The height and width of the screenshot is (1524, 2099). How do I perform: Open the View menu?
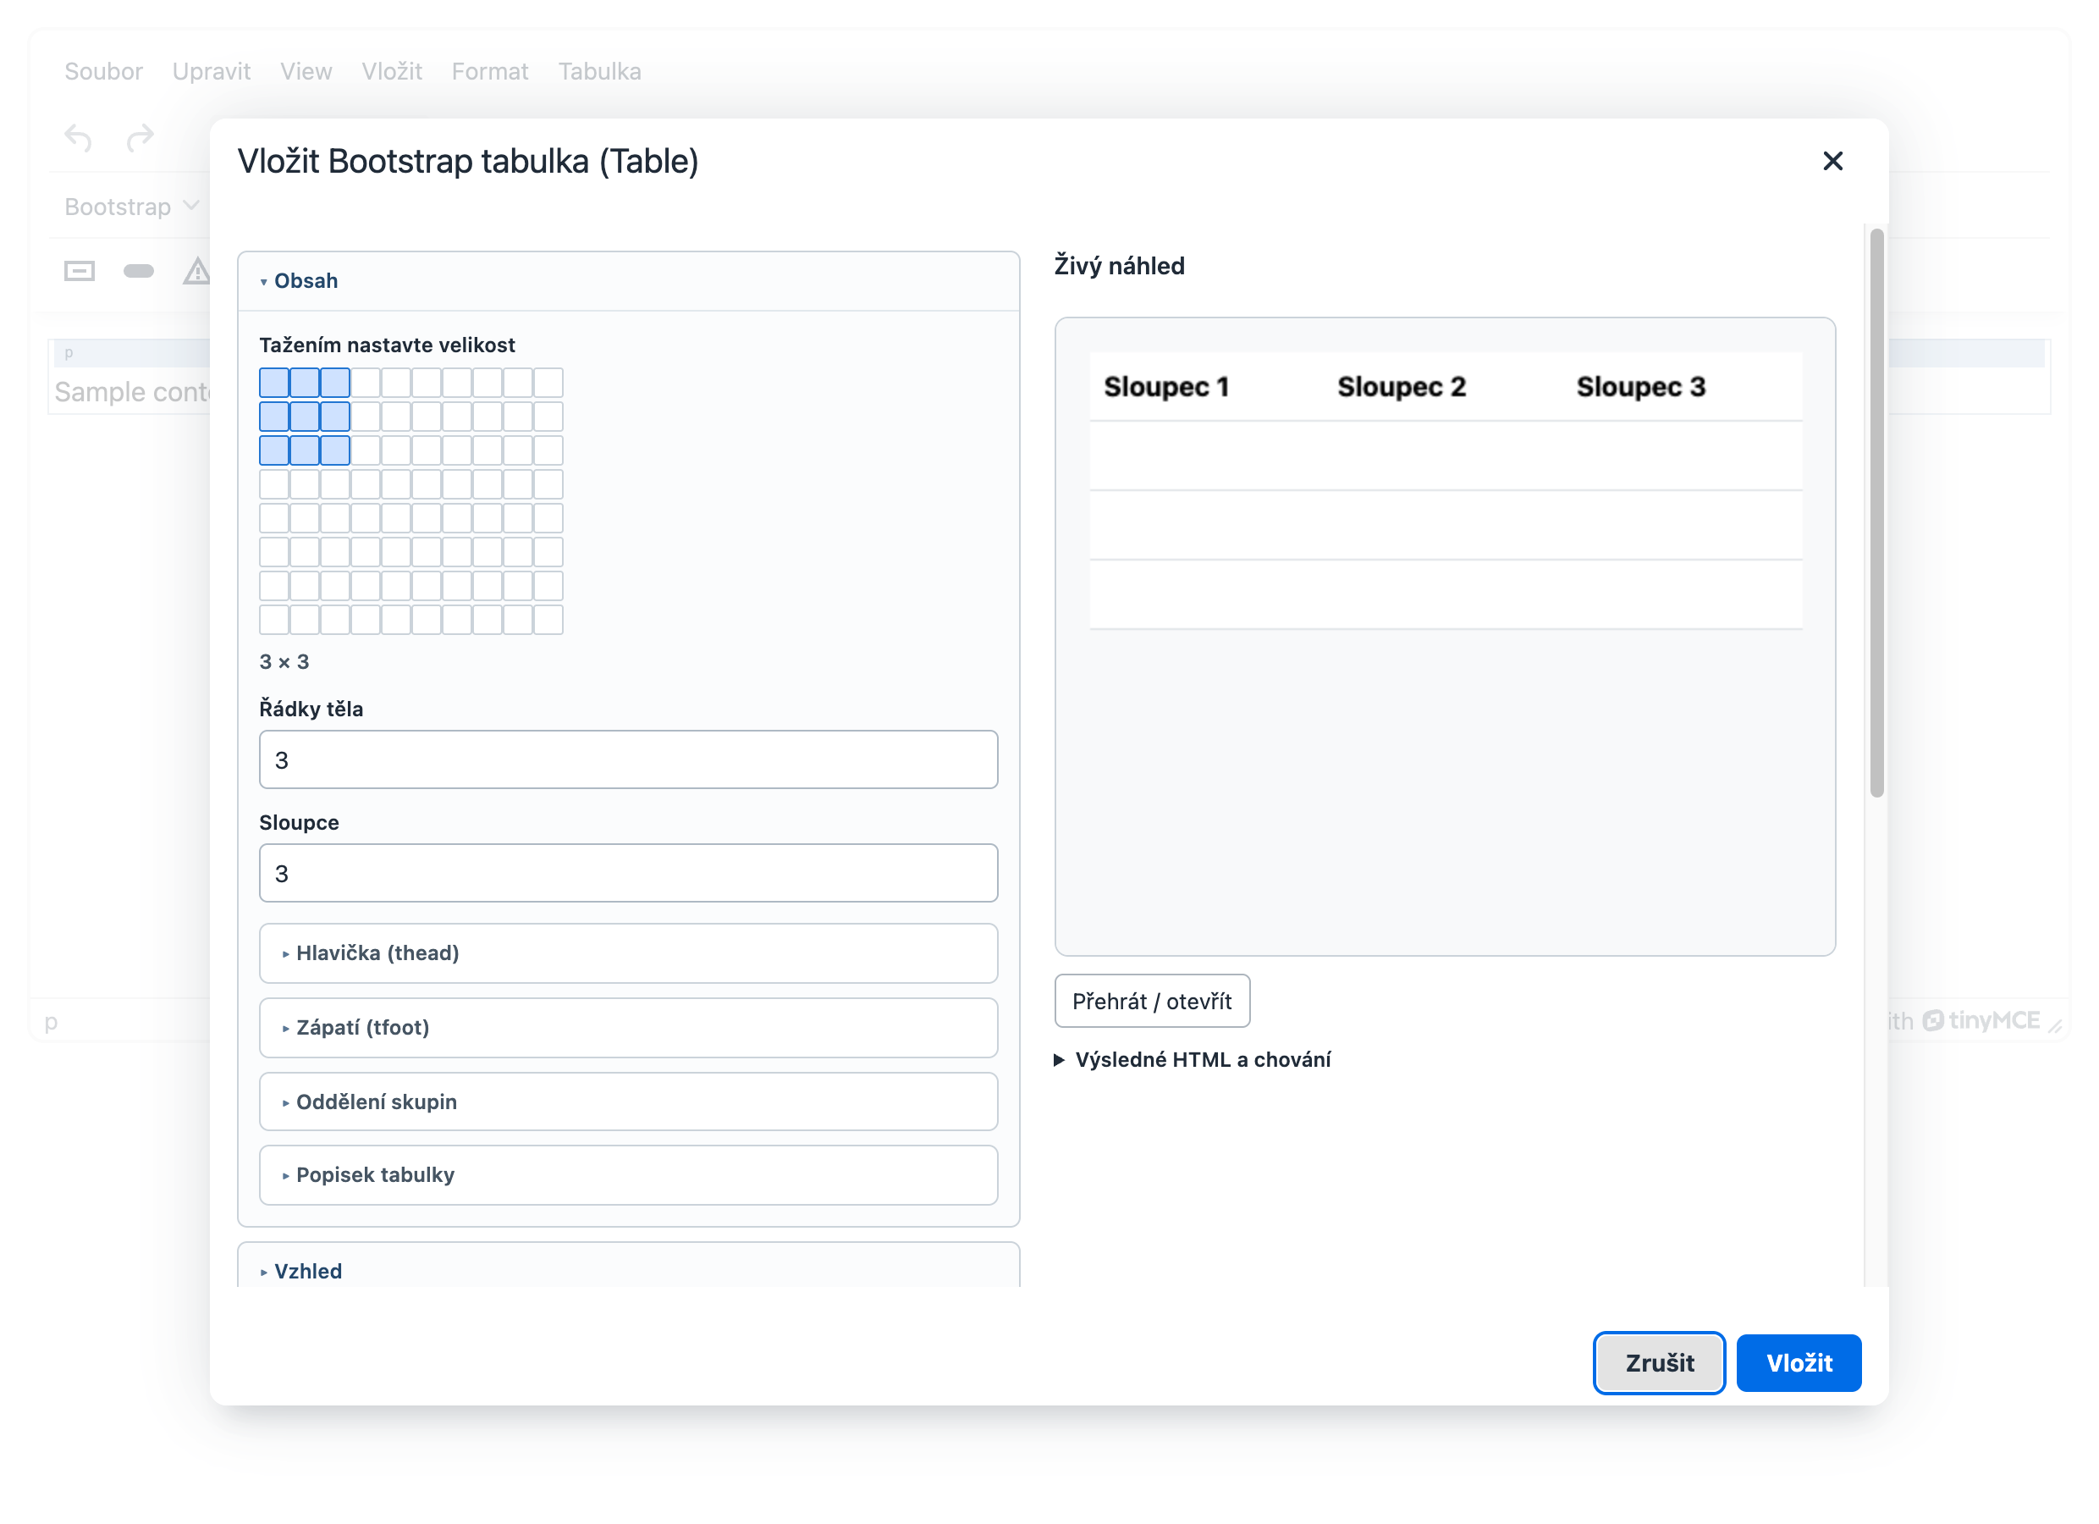coord(306,71)
